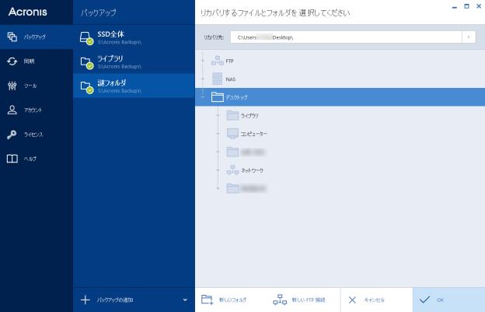This screenshot has height=312, width=485.
Task: Click the 謎フォルダ backup folder icon
Action: [86, 87]
